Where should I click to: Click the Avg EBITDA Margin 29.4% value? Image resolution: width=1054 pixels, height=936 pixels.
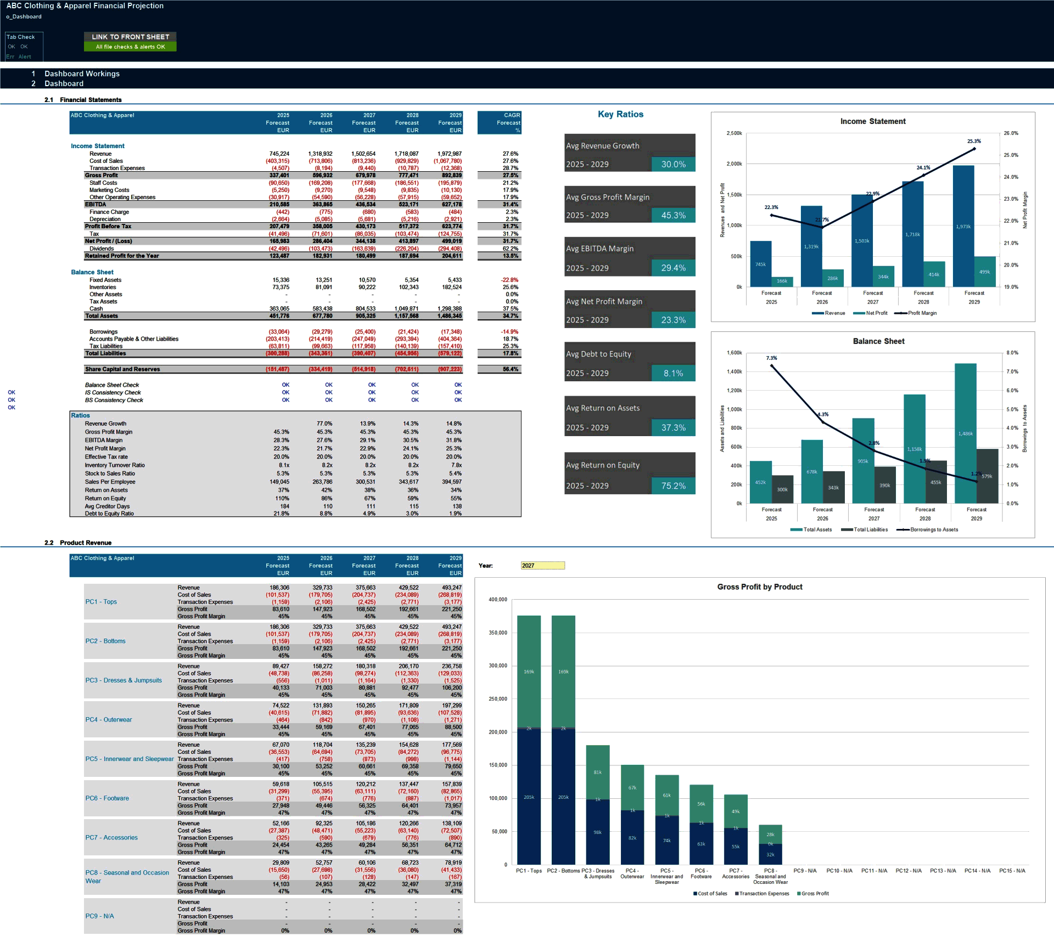click(x=673, y=268)
